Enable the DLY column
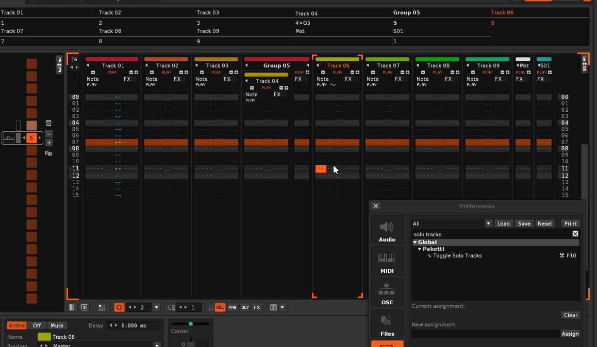 pos(245,307)
